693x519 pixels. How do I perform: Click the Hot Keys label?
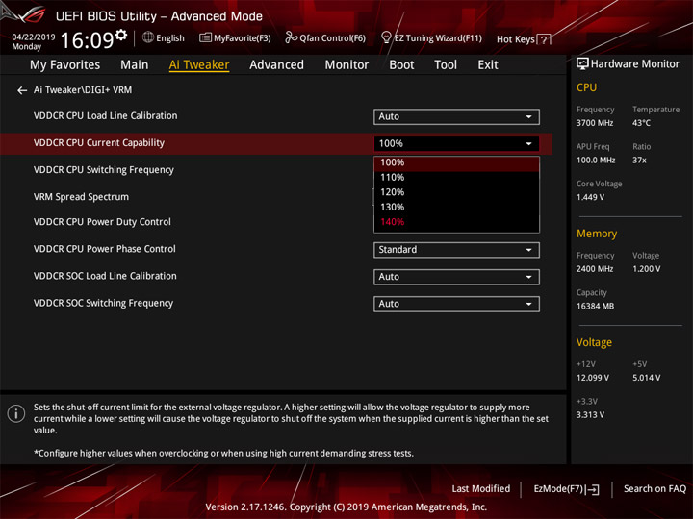point(515,39)
